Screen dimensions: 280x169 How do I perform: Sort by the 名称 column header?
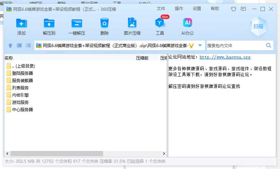coord(9,58)
